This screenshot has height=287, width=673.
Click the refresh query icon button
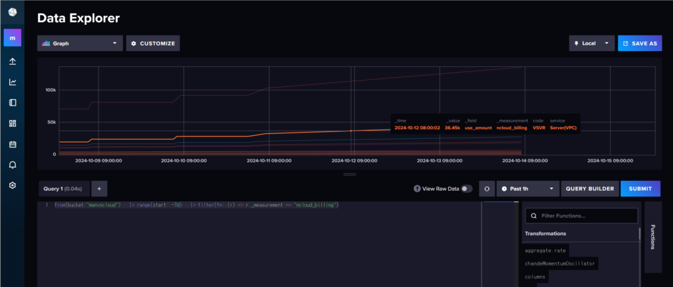point(486,189)
